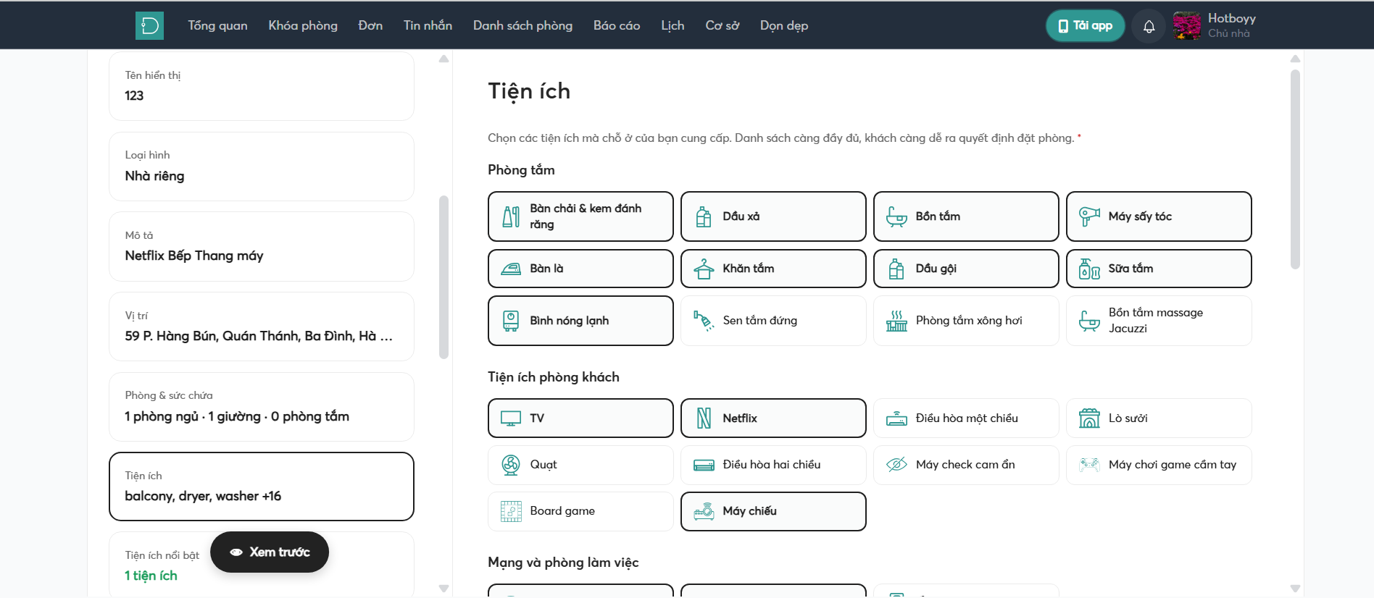Click the Dầu xả bottle icon
Viewport: 1374px width, 598px height.
(x=704, y=216)
